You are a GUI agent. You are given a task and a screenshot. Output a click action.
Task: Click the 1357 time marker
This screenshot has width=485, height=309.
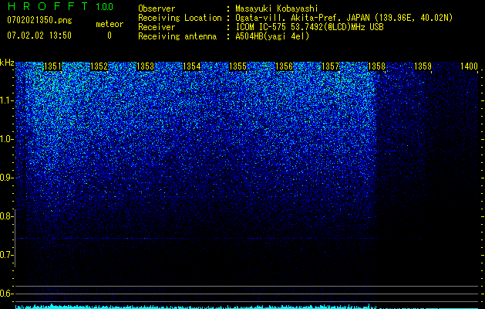(x=330, y=66)
